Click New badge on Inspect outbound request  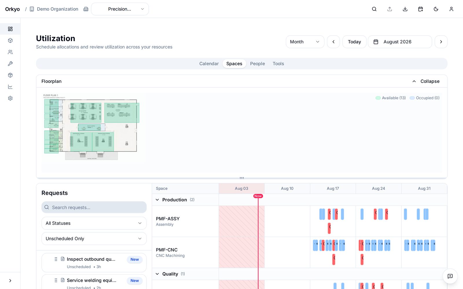point(135,259)
